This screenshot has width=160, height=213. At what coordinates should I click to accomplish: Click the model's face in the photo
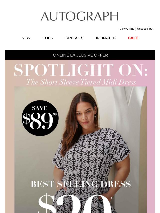85,115
